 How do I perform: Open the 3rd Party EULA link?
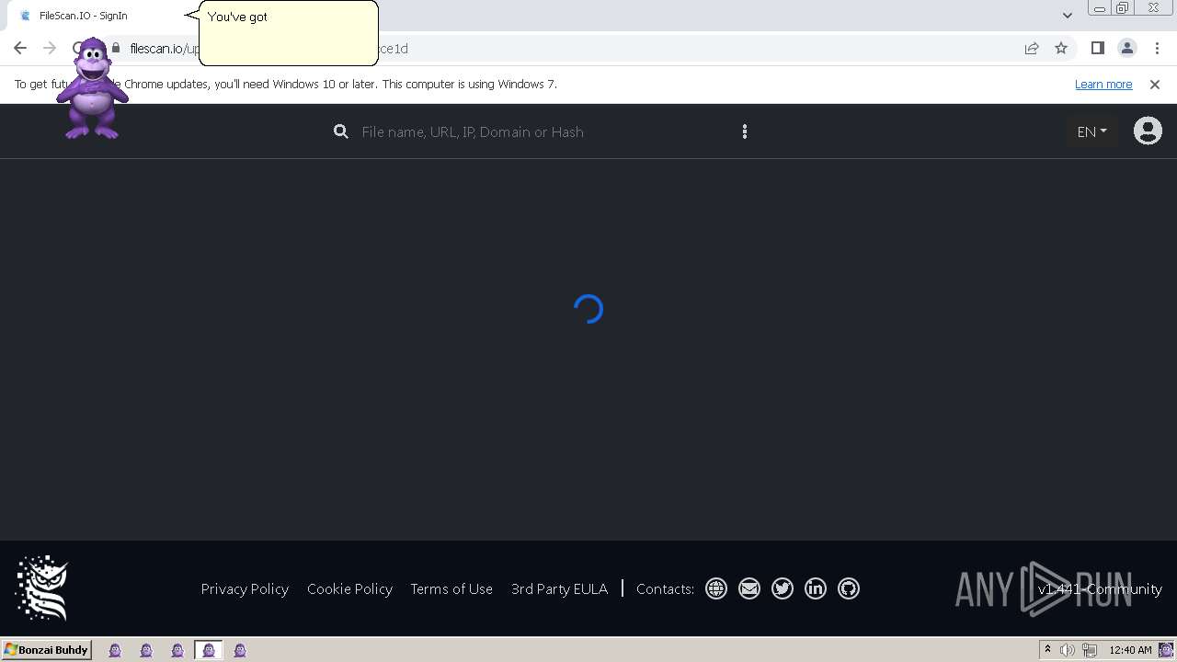point(559,588)
